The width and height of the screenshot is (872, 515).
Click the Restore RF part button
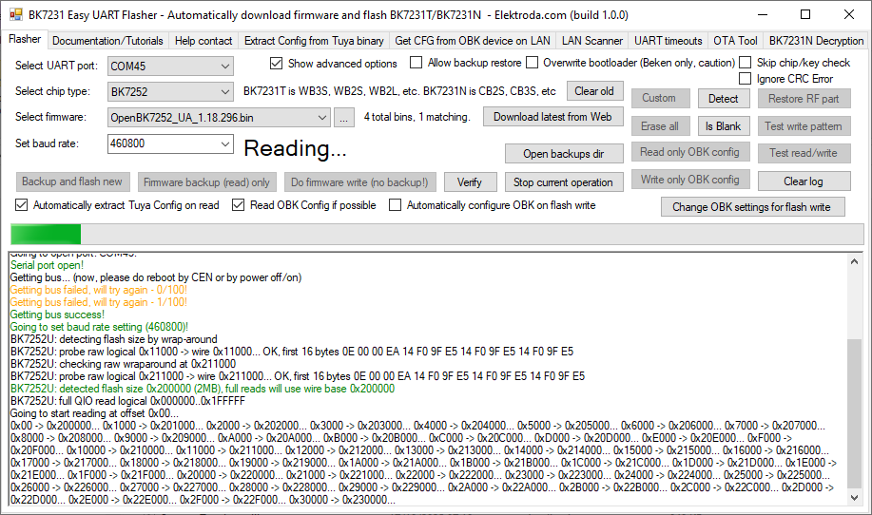(804, 98)
